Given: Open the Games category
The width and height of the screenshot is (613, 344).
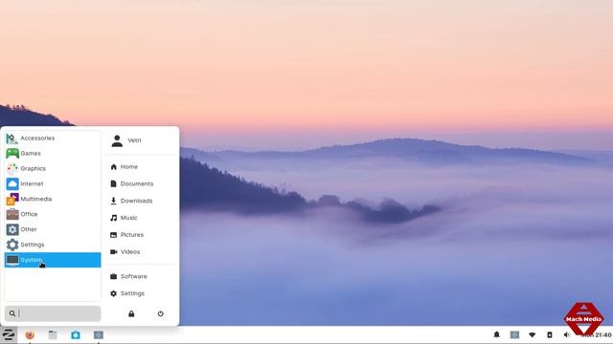Looking at the screenshot, I should [x=53, y=153].
